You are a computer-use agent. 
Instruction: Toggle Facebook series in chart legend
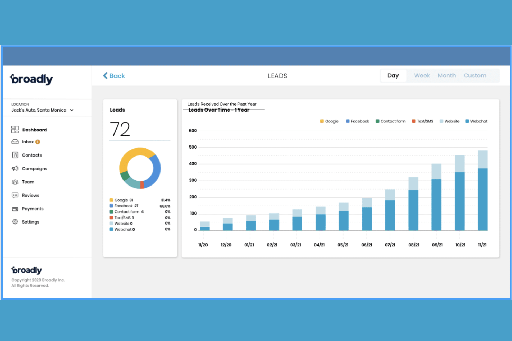357,121
